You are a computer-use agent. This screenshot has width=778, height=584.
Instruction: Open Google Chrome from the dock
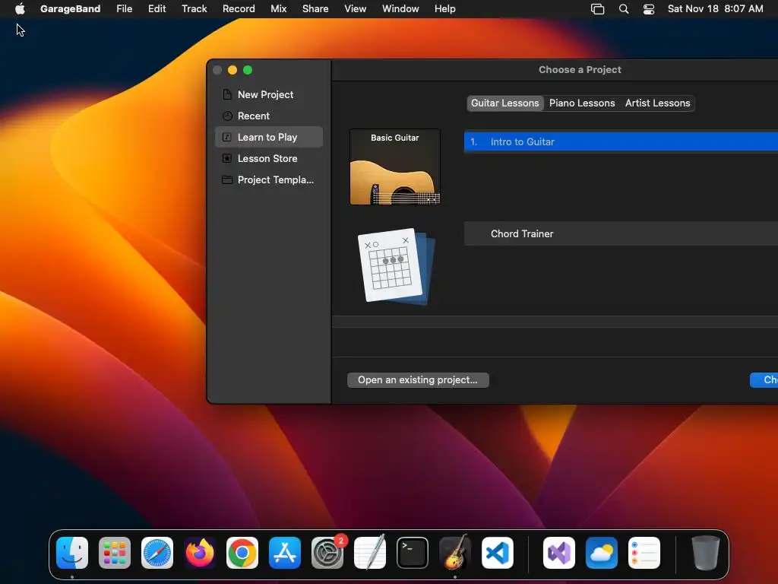coord(242,552)
